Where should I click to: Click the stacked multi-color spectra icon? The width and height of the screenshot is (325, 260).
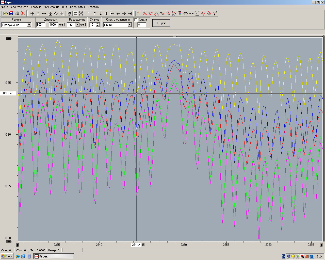point(180,13)
